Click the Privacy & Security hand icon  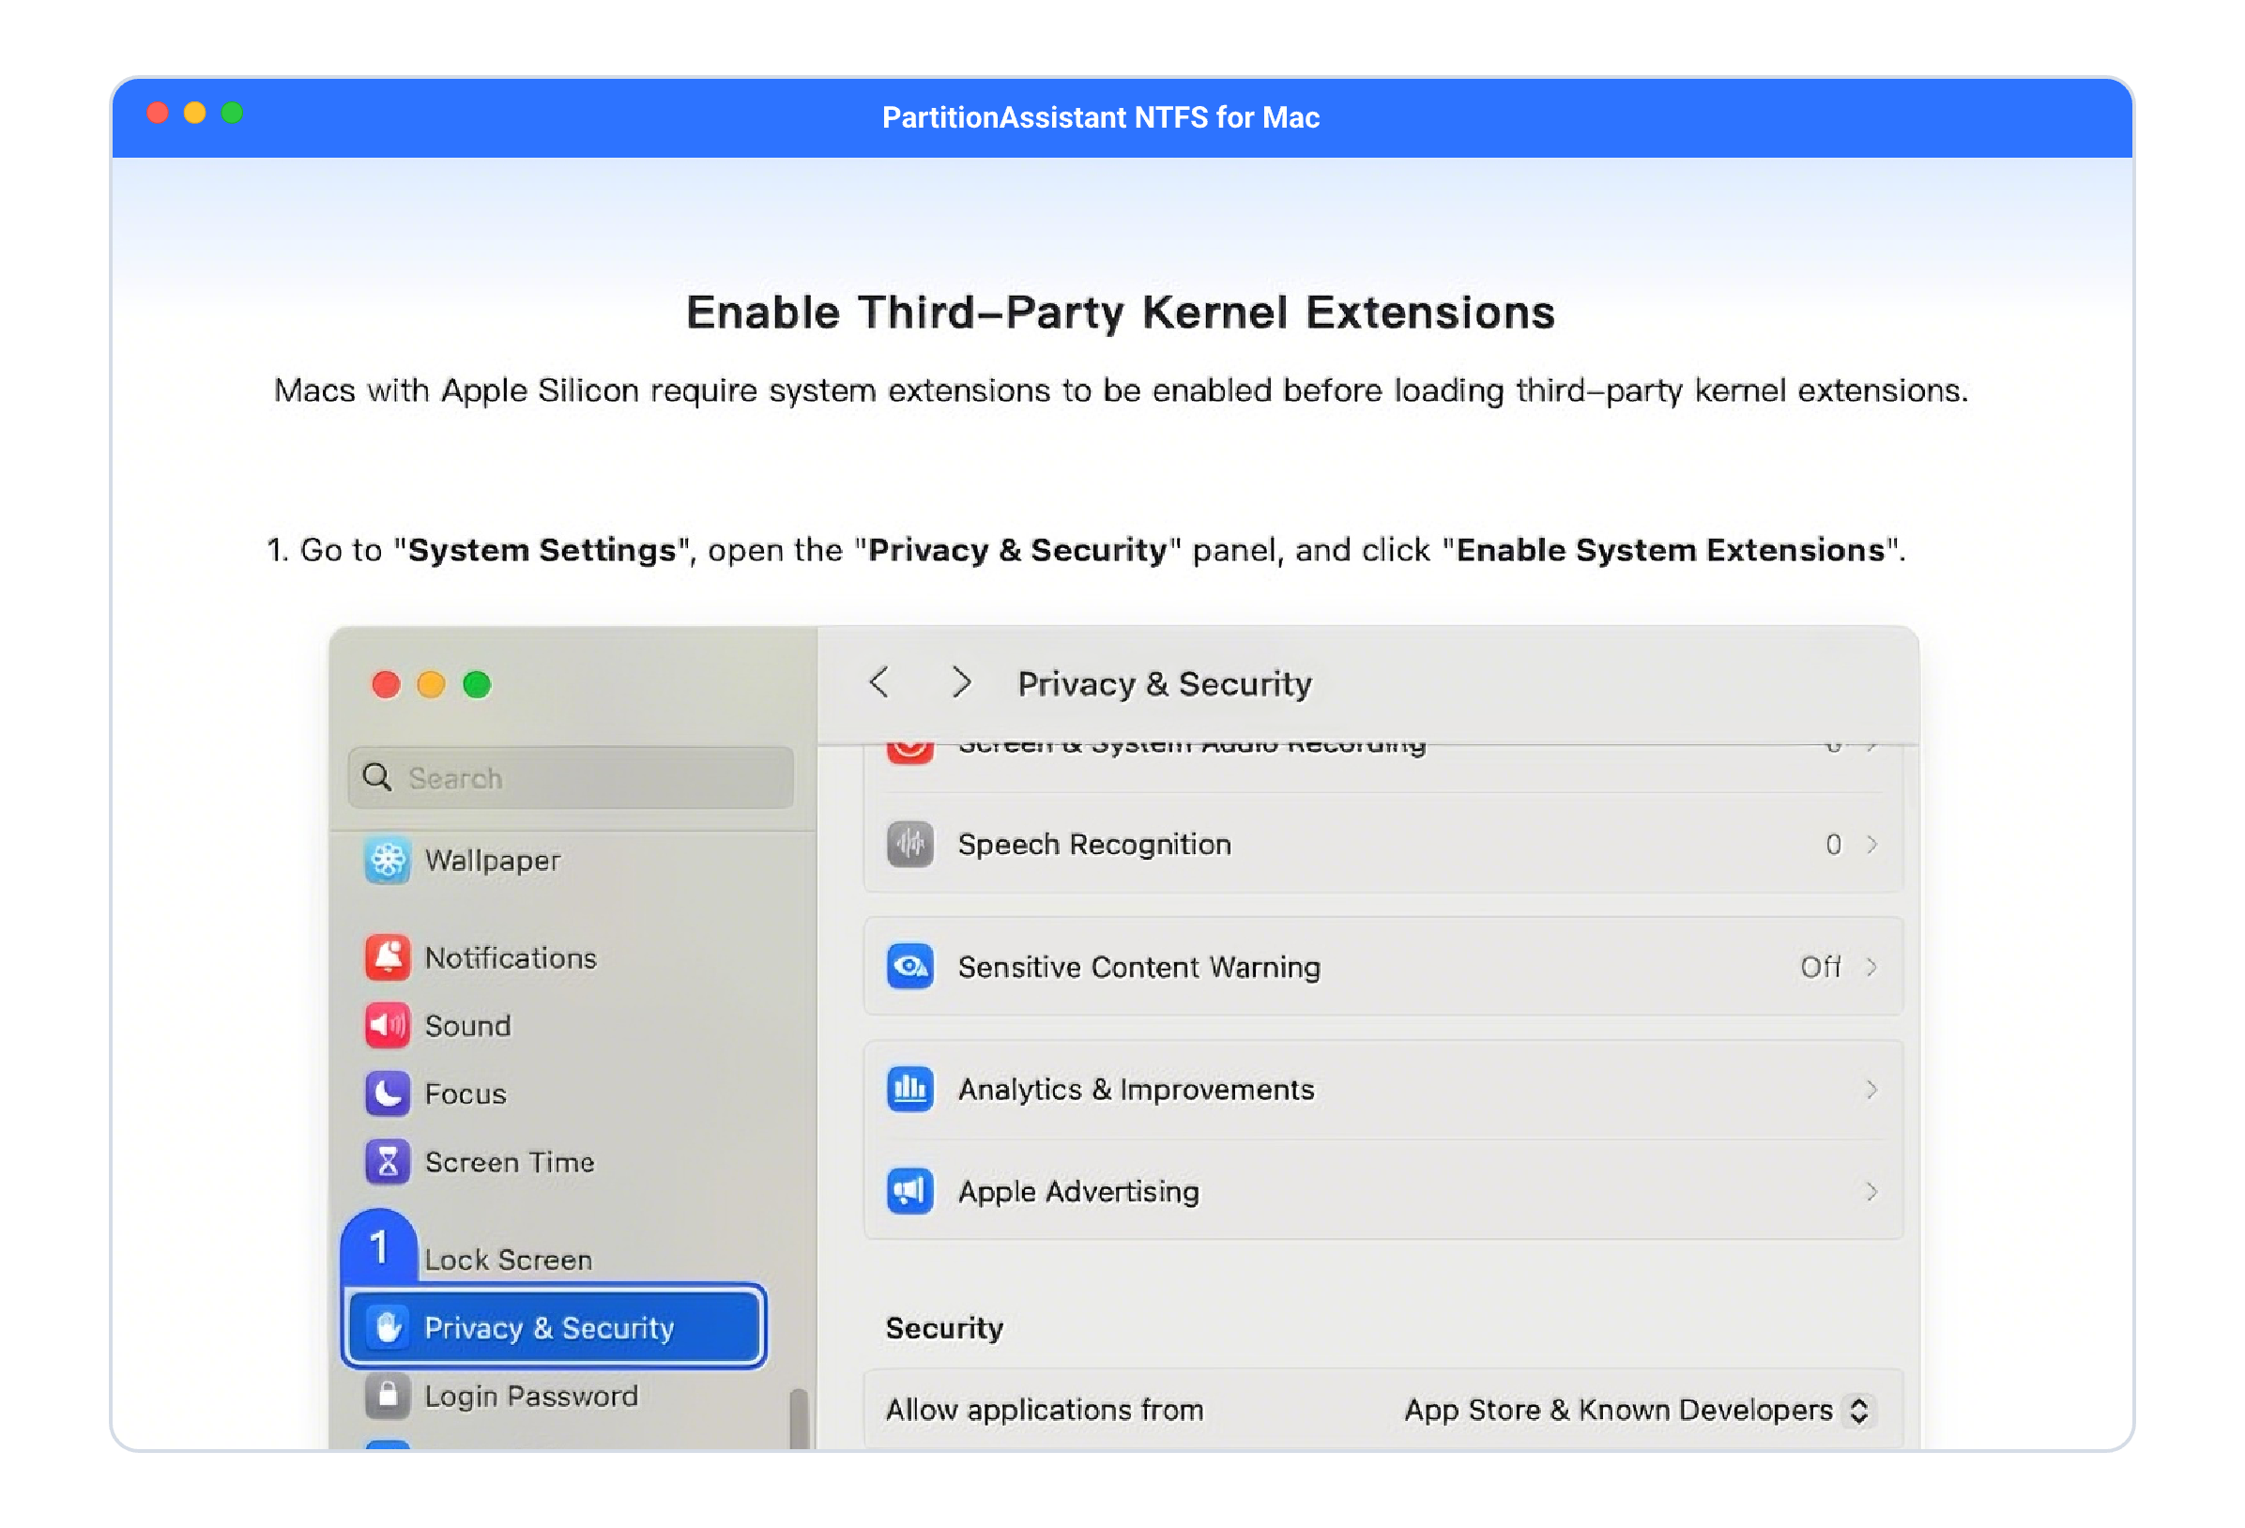(389, 1327)
